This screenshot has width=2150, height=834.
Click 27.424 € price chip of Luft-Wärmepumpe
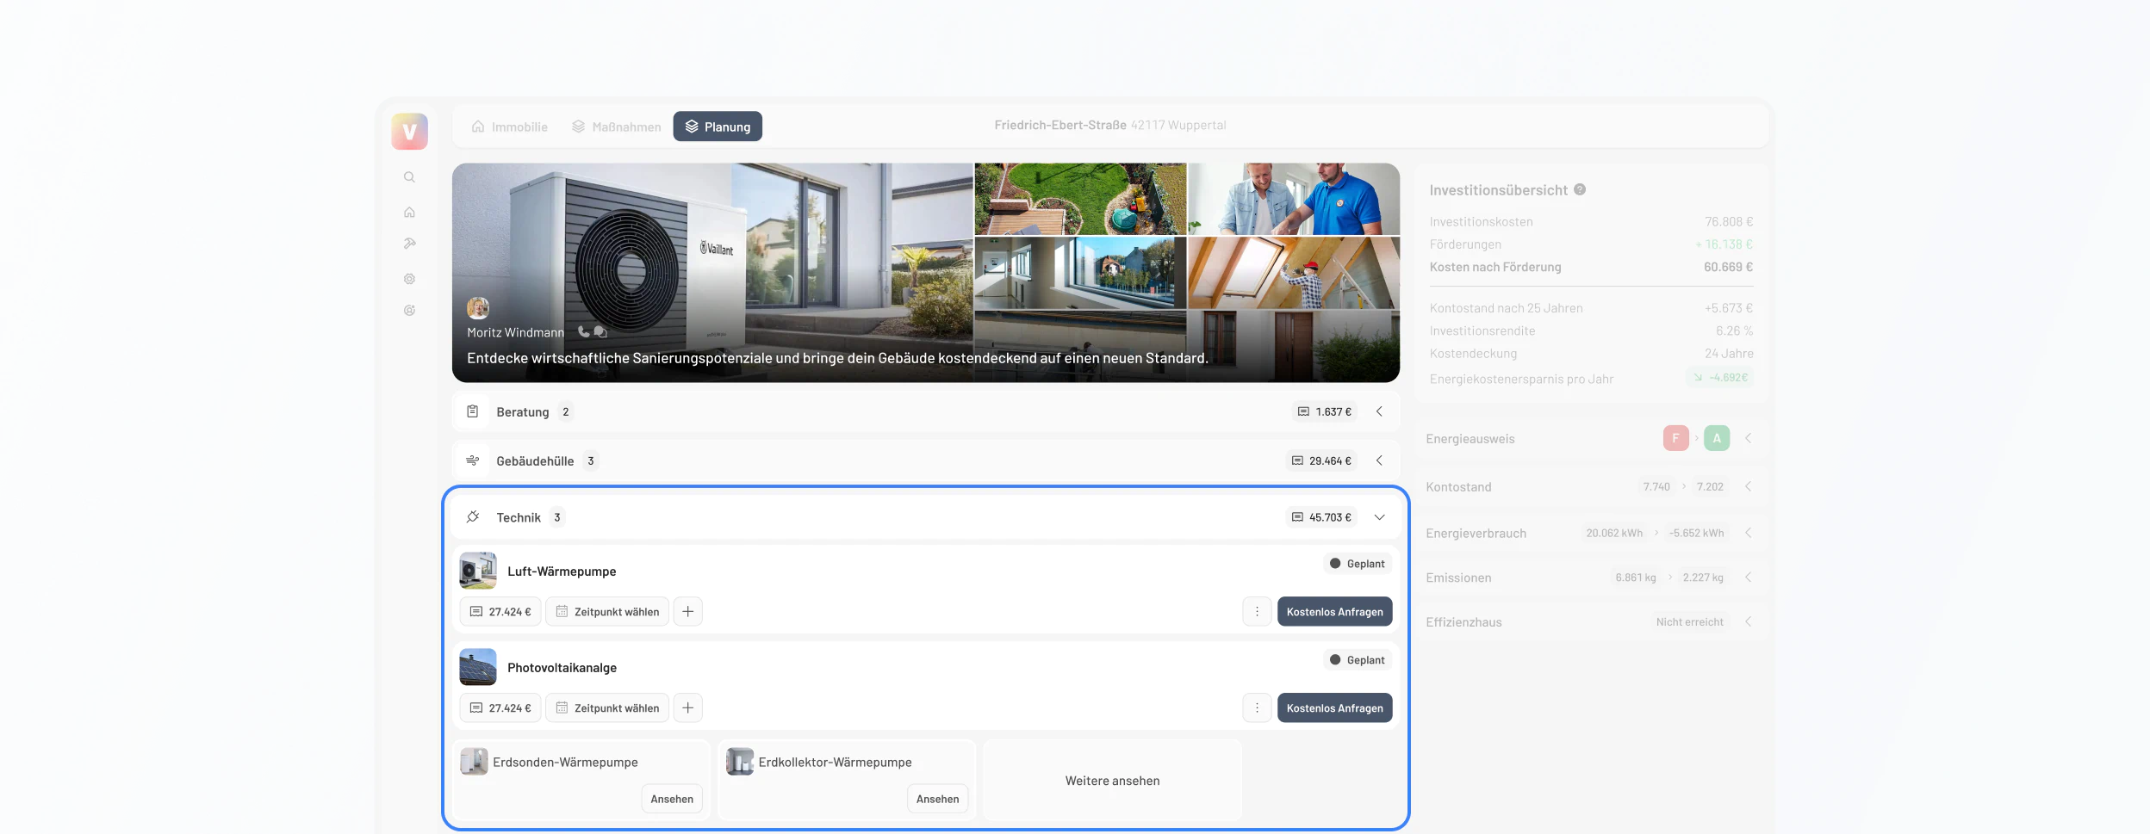pos(500,612)
